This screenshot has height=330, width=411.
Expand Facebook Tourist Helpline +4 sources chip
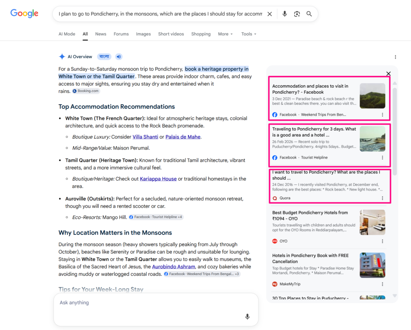(156, 217)
